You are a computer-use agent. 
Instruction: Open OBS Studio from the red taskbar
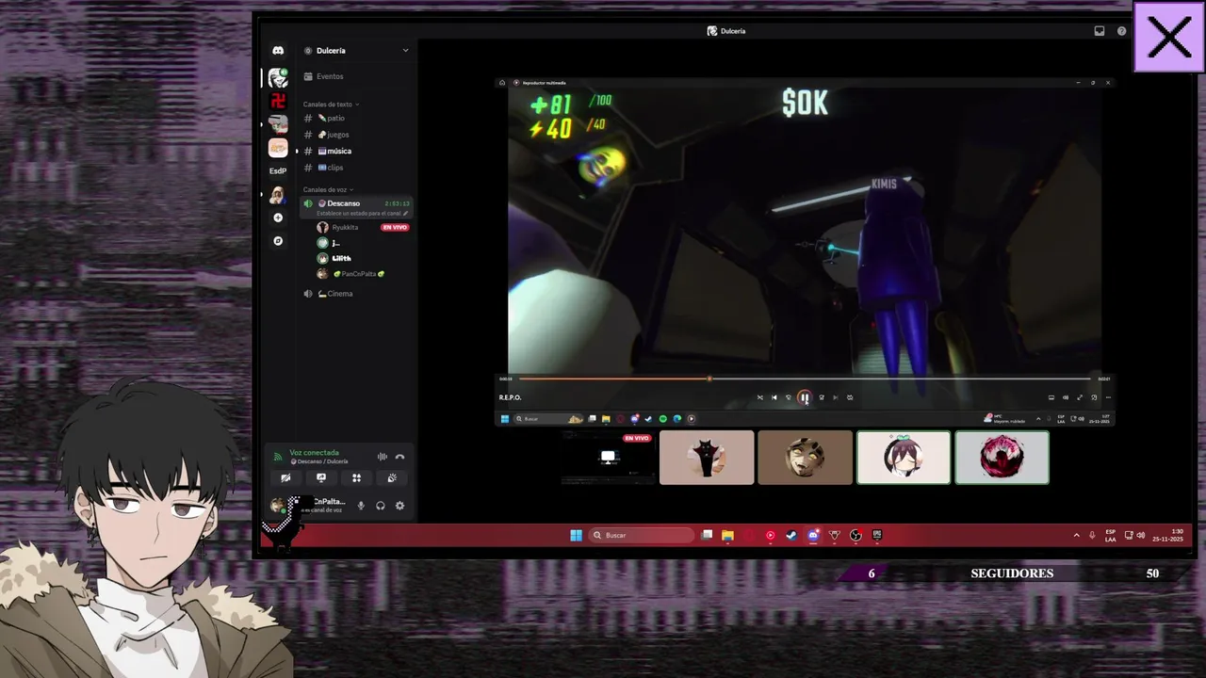(856, 535)
